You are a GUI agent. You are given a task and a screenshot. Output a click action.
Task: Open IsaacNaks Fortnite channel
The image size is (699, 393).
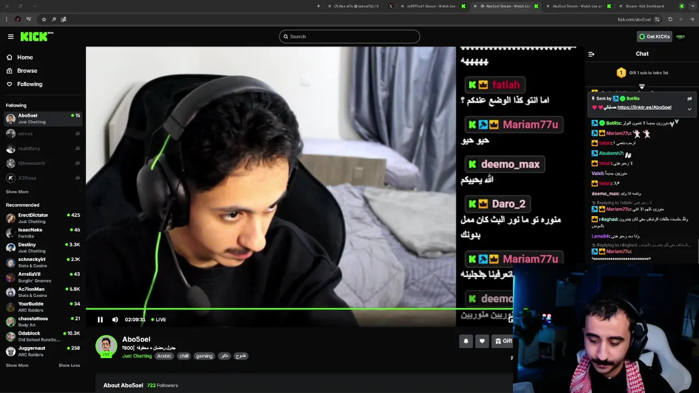[x=43, y=233]
